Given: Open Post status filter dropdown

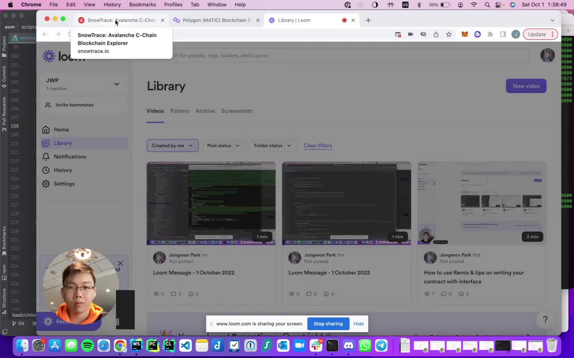Looking at the screenshot, I should 223,145.
